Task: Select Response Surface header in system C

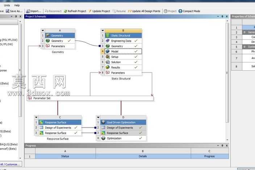Action: [60, 123]
